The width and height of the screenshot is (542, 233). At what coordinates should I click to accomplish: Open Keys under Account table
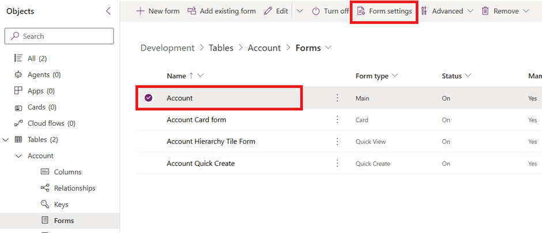point(61,204)
